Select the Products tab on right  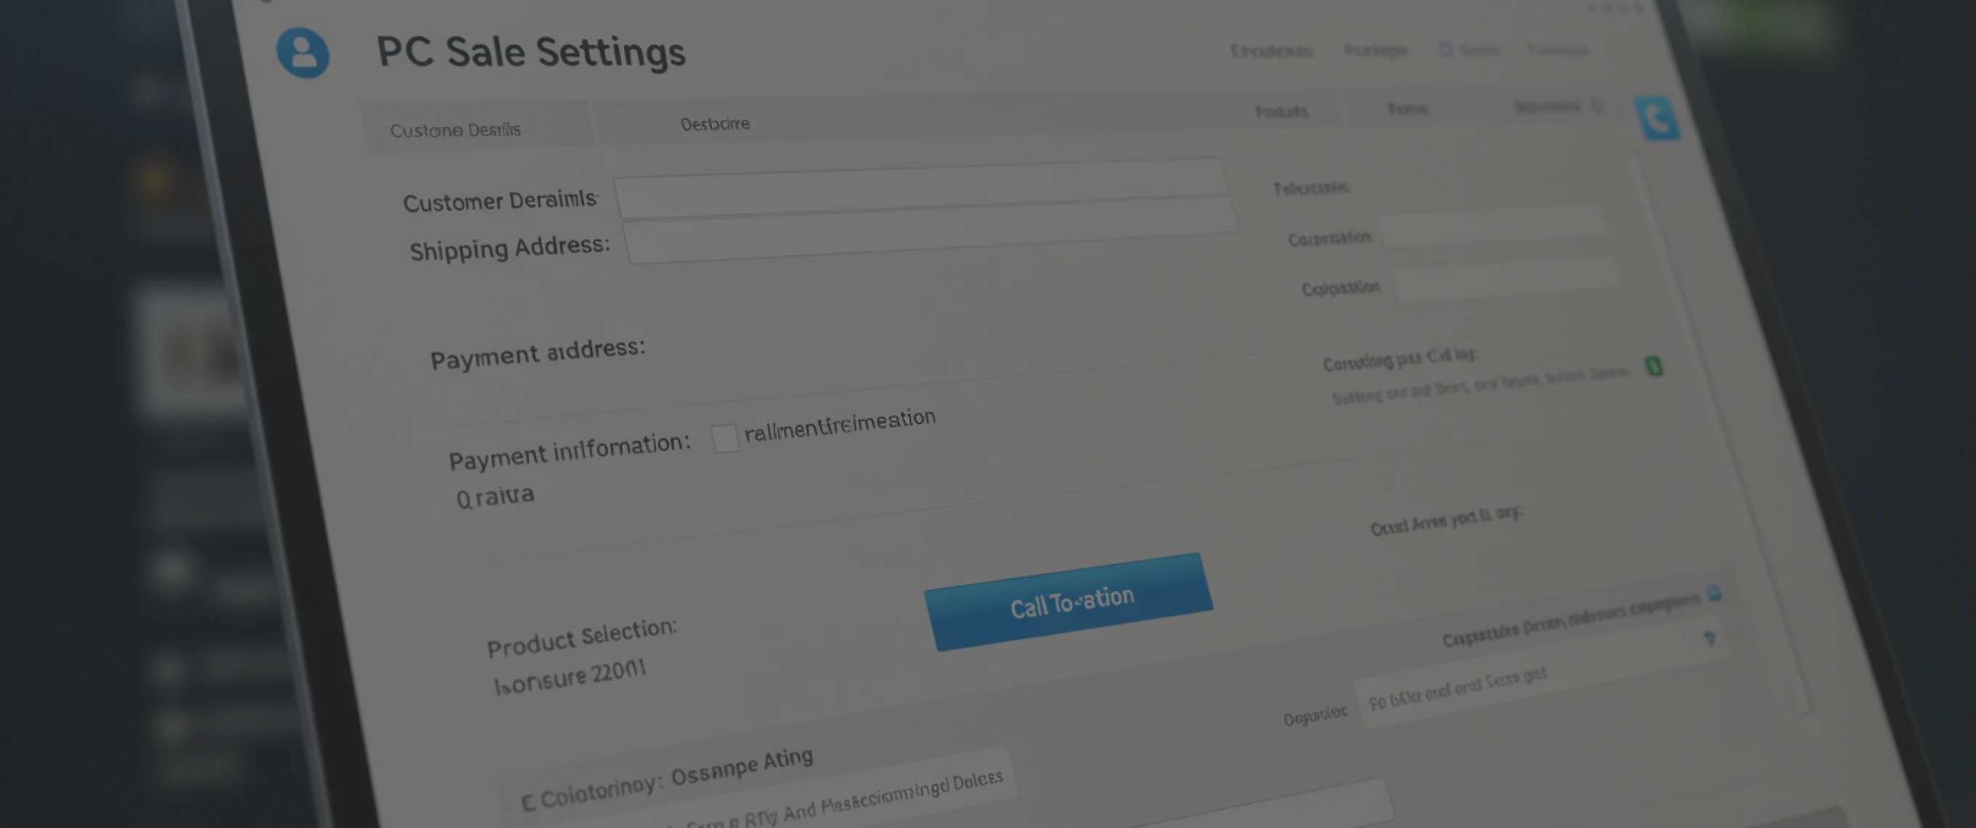point(1281,112)
